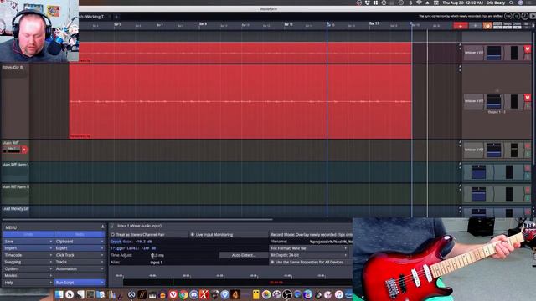Viewport: 536px width, 301px height.
Task: Click the grey plus button above the mixer
Action: pos(475,26)
